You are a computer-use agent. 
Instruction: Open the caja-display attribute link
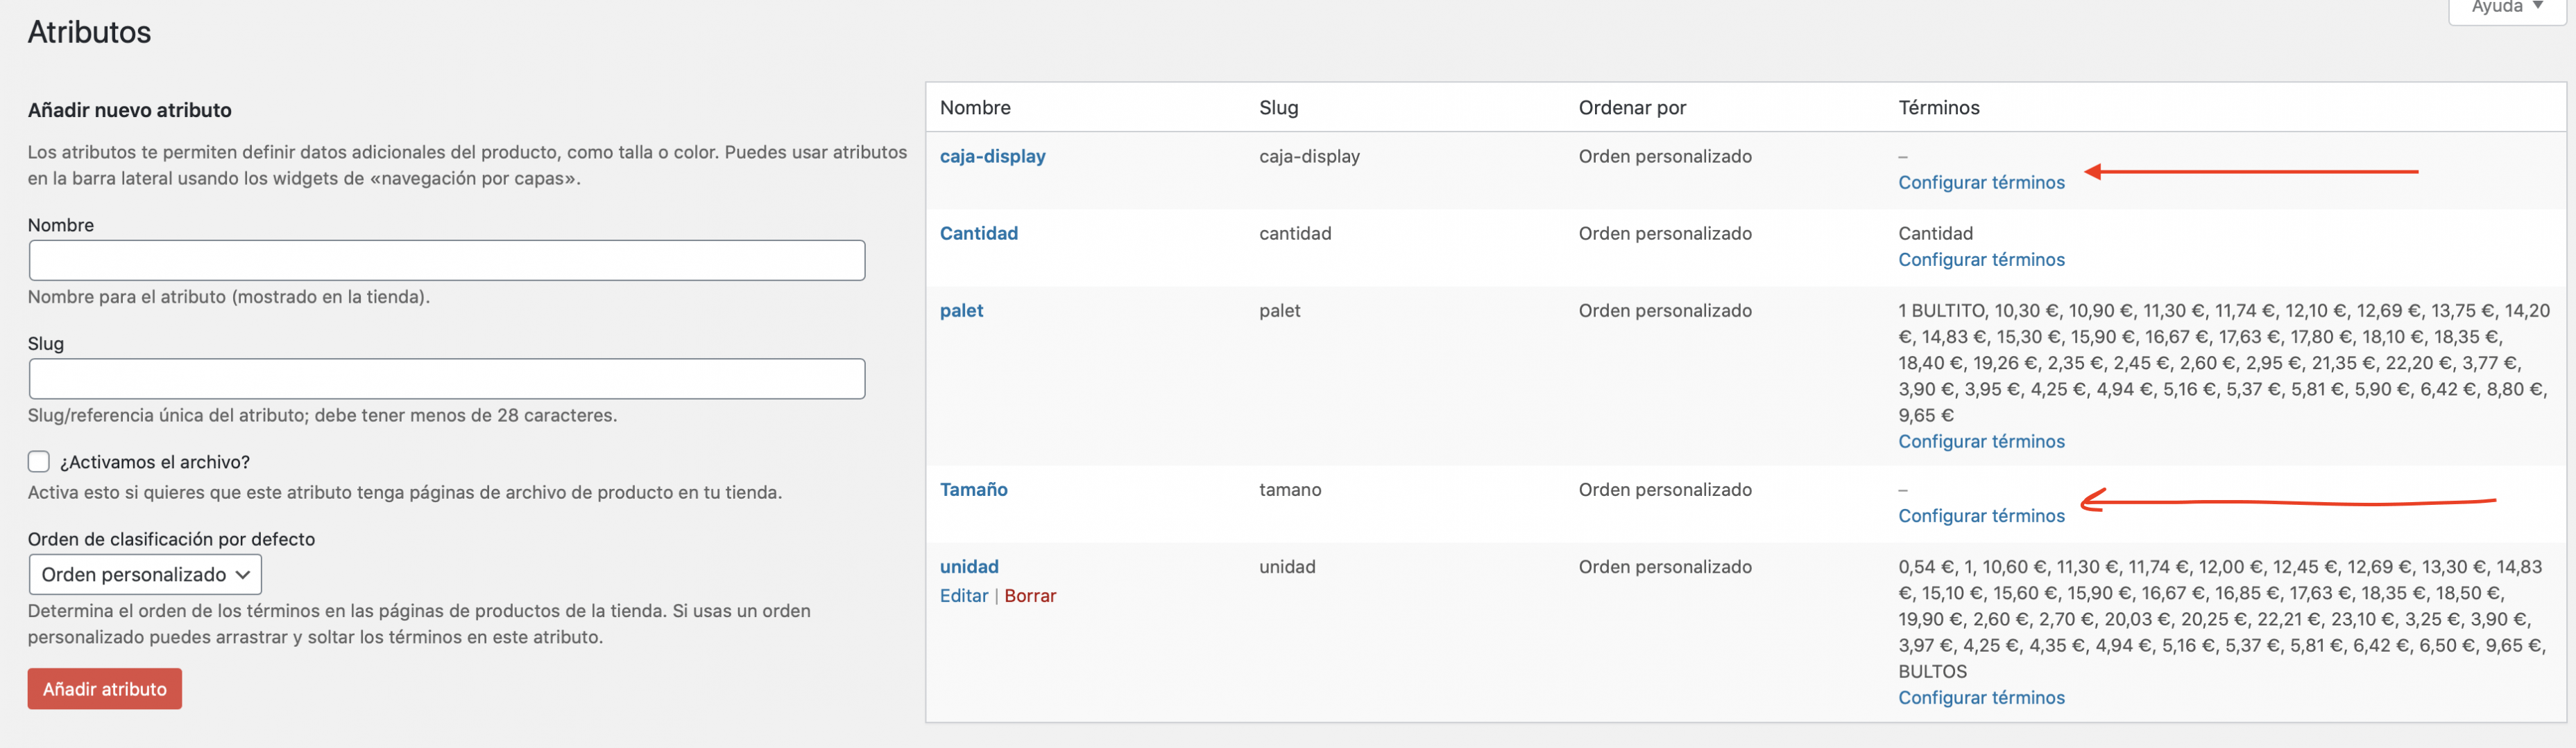(992, 156)
